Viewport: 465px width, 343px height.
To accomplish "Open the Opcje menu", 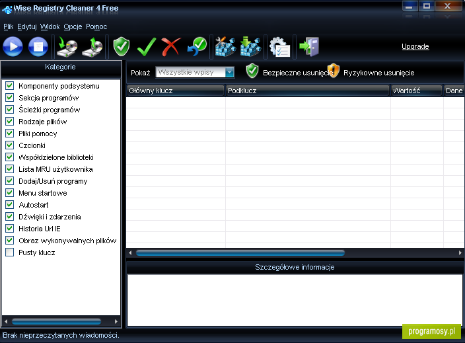I will 73,26.
